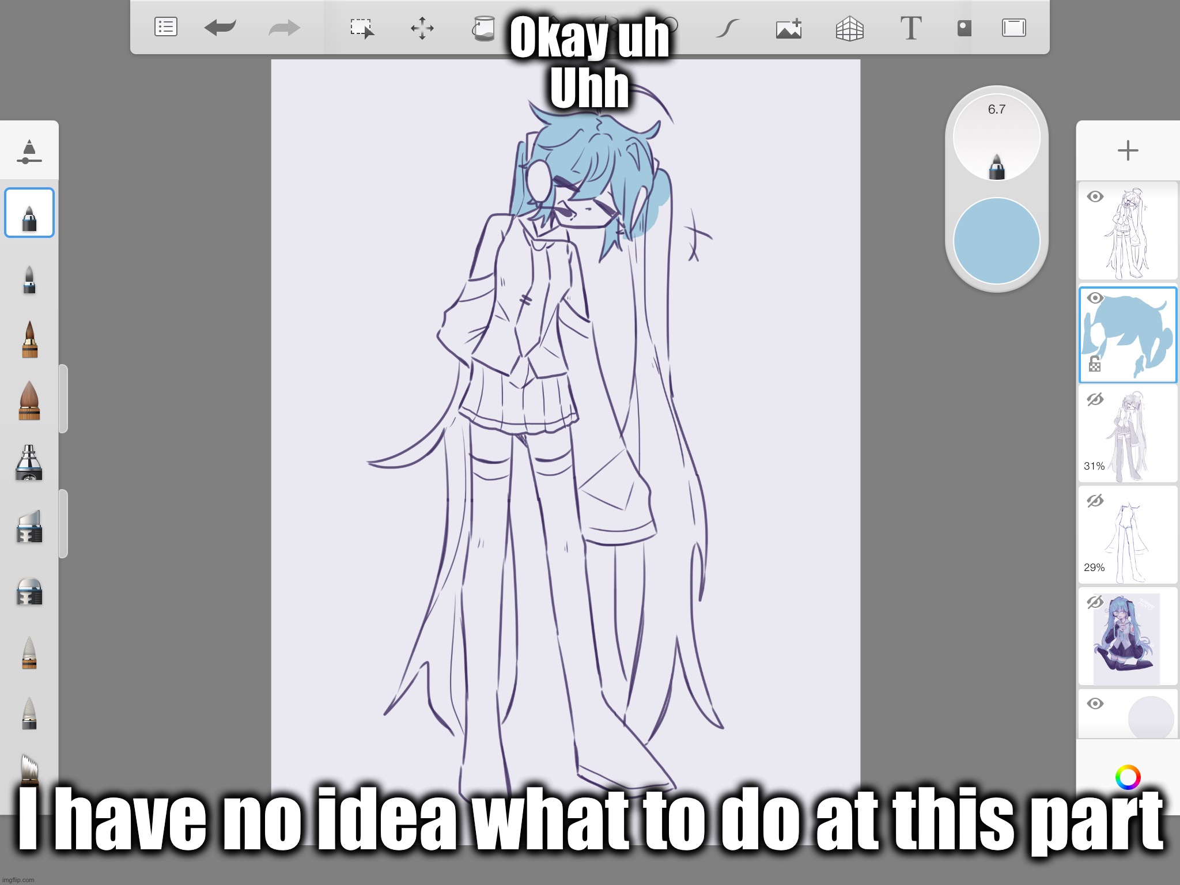Enable the predictive stroke curve tool
Viewport: 1180px width, 885px height.
[x=727, y=28]
